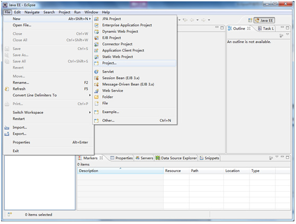This screenshot has width=296, height=224.
Task: Open the Search menu
Action: point(49,12)
